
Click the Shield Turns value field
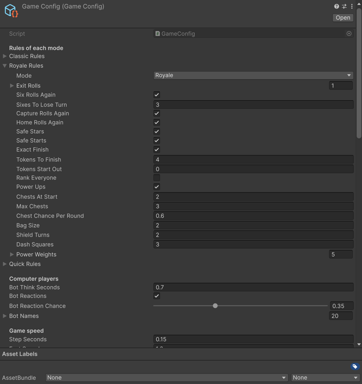click(x=253, y=235)
